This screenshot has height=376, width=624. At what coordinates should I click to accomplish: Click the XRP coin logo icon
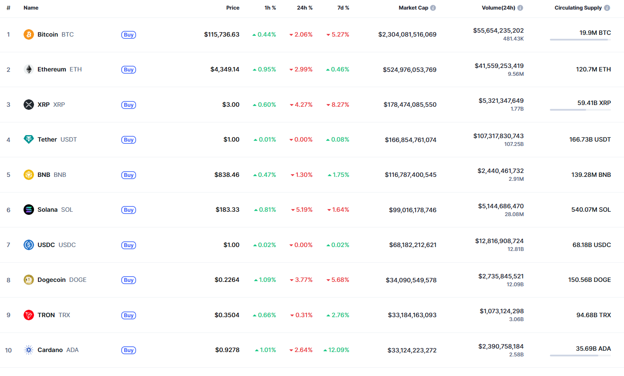click(29, 105)
